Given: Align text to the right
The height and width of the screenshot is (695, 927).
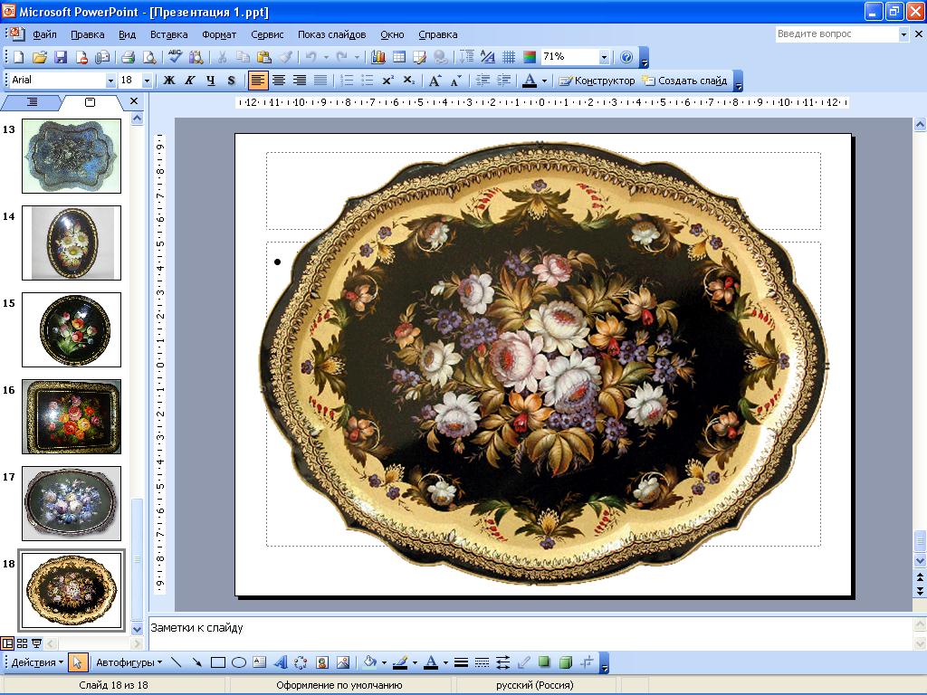Looking at the screenshot, I should (300, 81).
